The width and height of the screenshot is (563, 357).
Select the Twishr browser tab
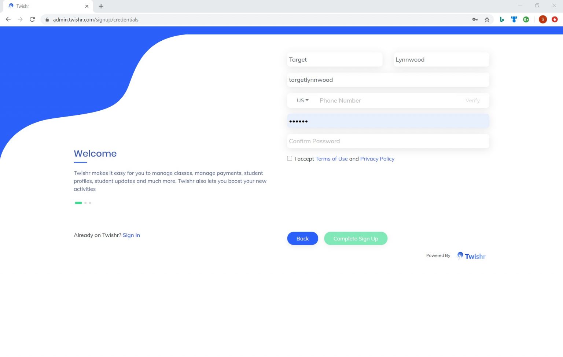click(x=48, y=6)
